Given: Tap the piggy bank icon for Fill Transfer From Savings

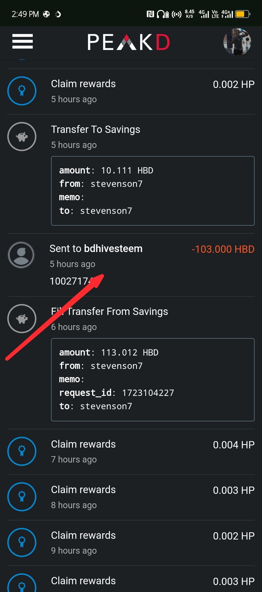Looking at the screenshot, I should pos(22,319).
